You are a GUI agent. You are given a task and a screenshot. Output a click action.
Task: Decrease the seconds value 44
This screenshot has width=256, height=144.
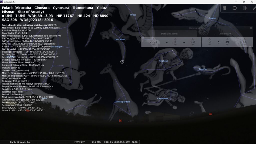coord(245,45)
